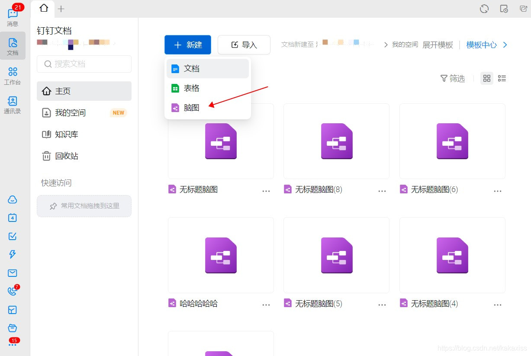Click the home tab icon at top
Viewport: 531px width, 356px height.
[44, 8]
